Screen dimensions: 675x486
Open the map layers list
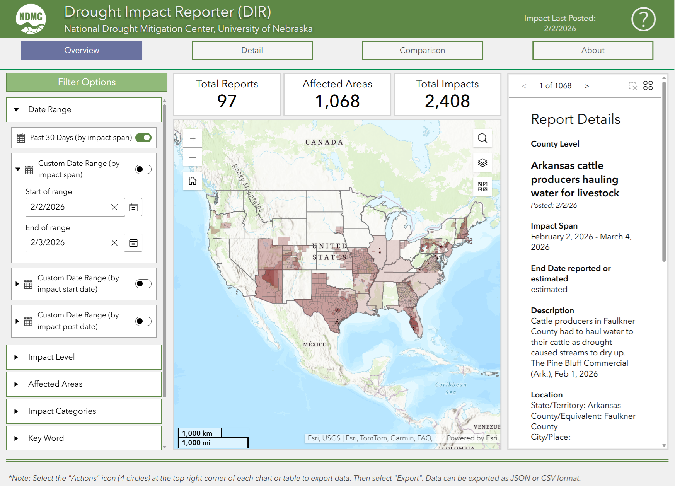(482, 163)
